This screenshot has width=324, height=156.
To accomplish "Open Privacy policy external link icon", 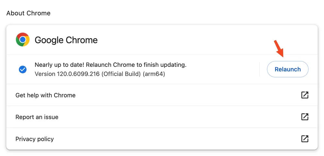I will coord(305,139).
